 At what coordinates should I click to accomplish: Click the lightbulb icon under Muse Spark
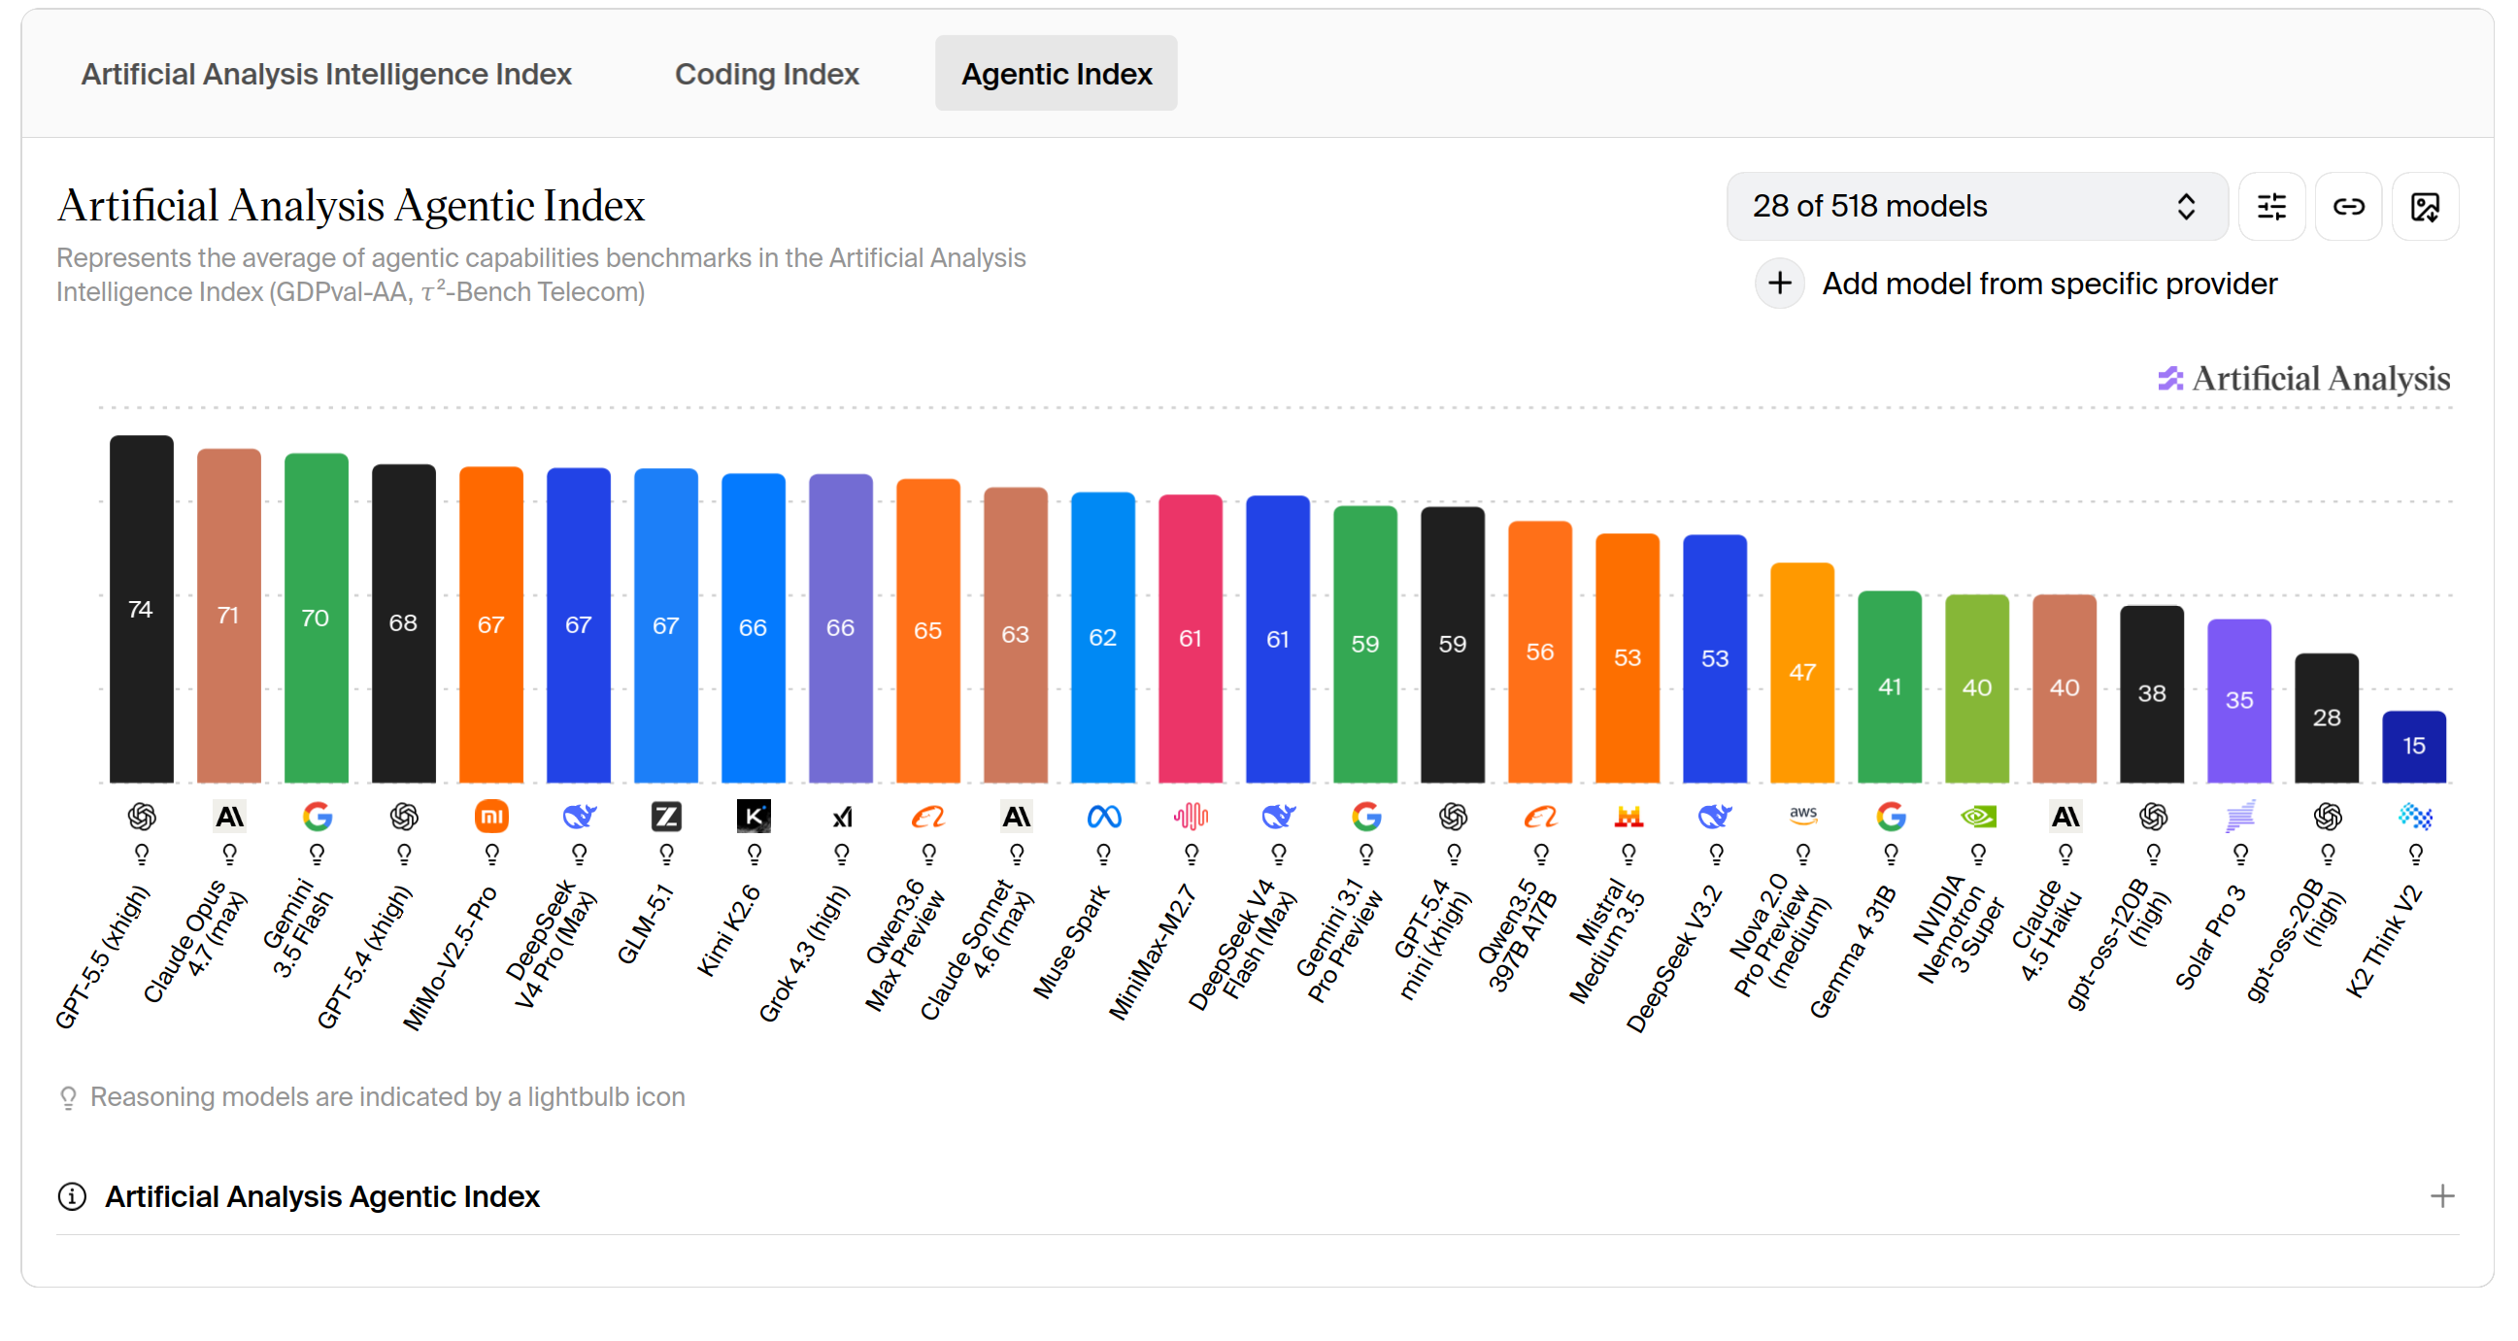pyautogui.click(x=1103, y=855)
